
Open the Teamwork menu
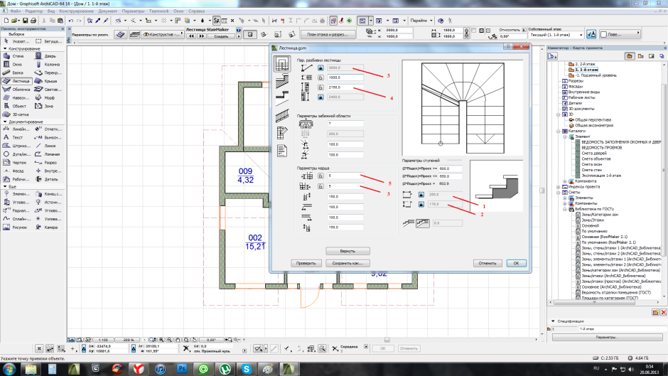(x=158, y=12)
